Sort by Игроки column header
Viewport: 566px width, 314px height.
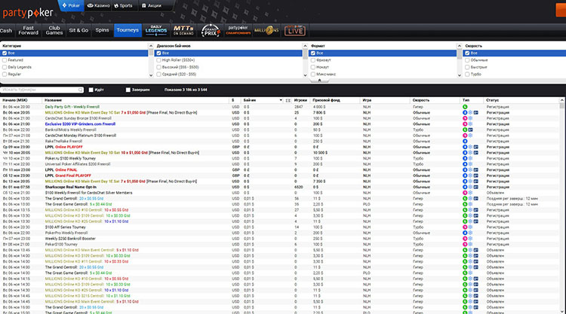pos(301,100)
